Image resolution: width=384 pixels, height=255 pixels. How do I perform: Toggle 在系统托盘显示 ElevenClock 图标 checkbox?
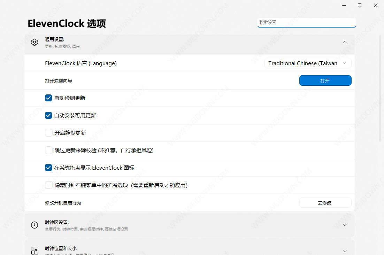coord(48,168)
